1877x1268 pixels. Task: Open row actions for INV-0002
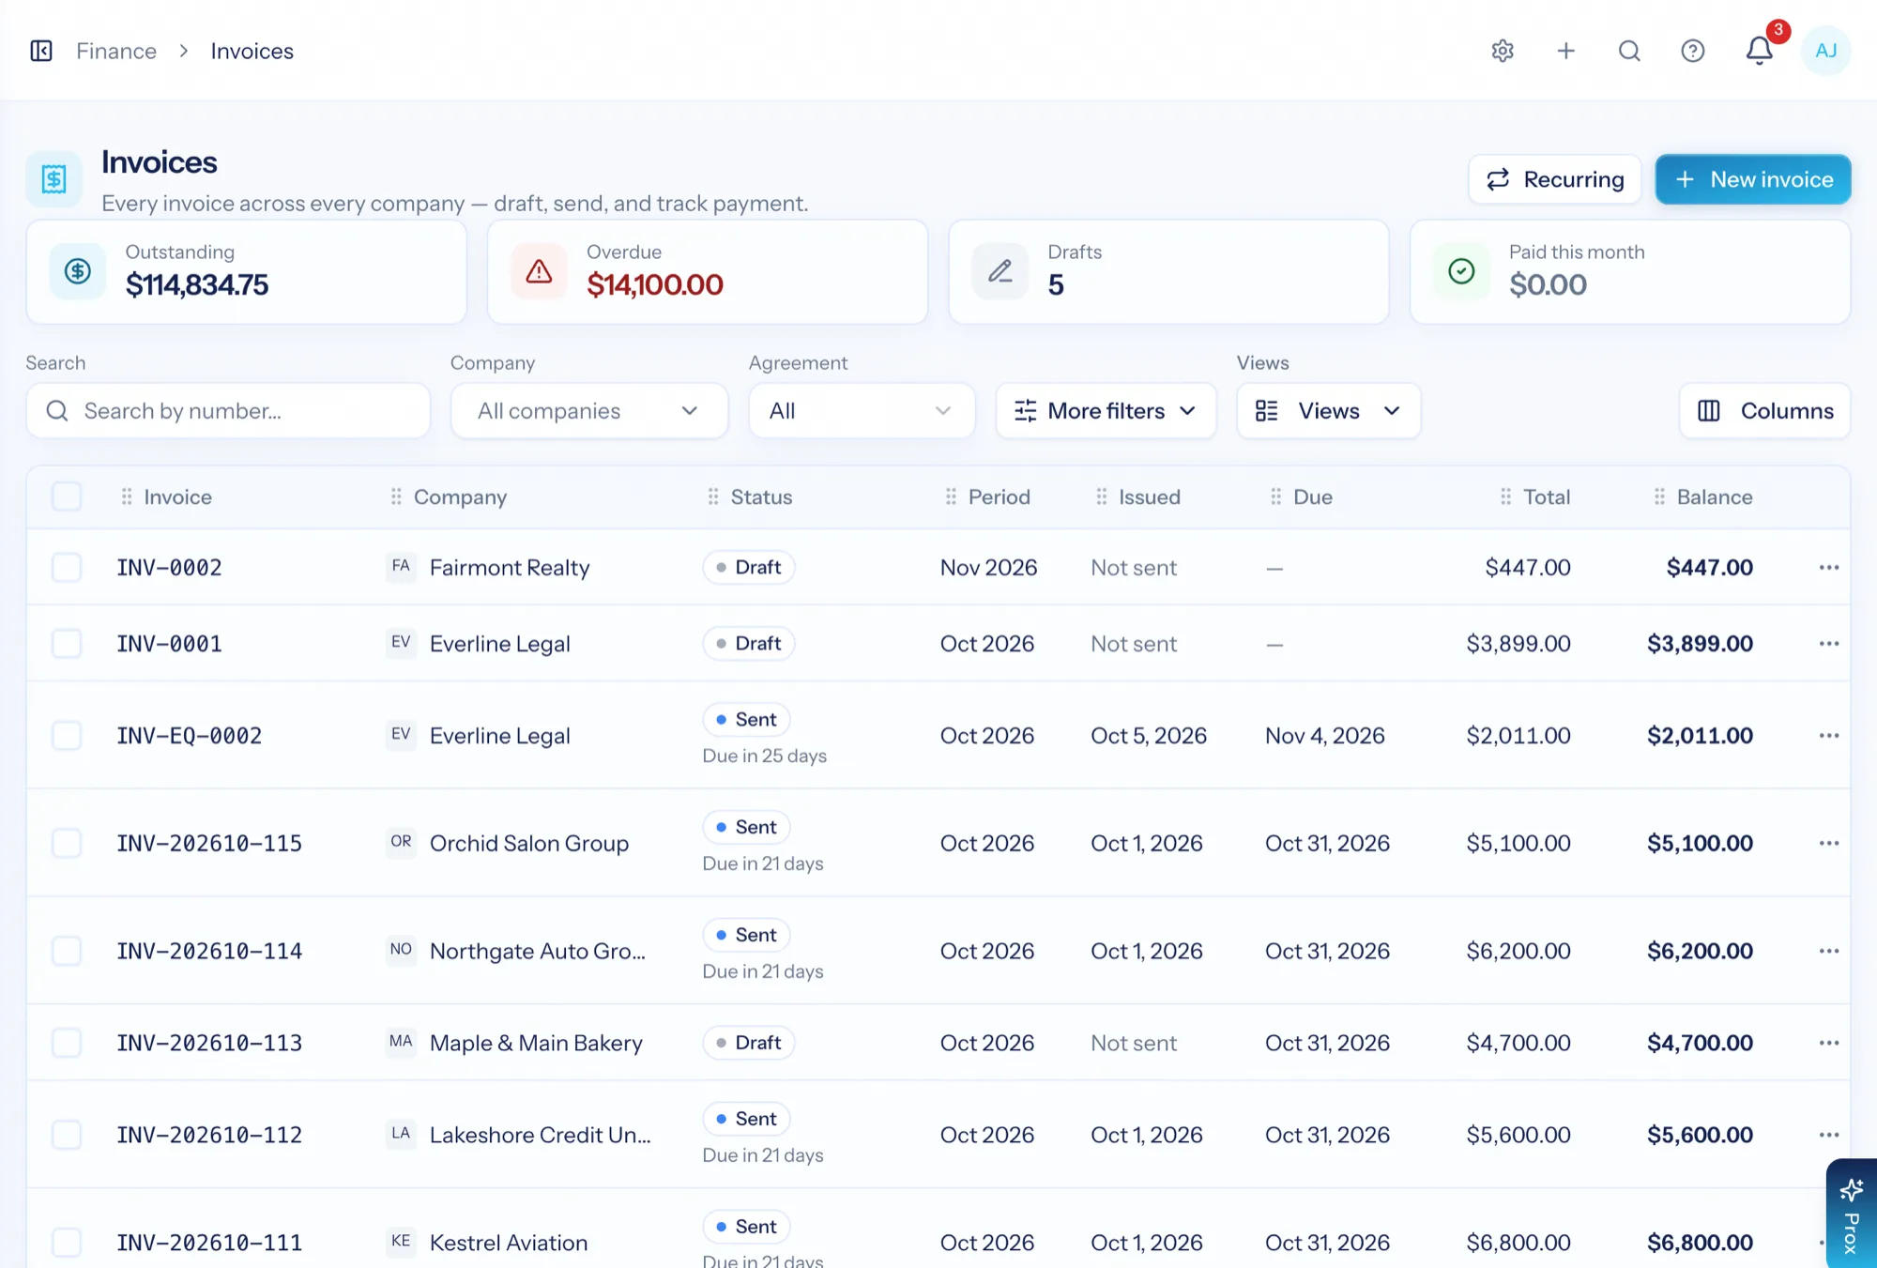(1828, 567)
